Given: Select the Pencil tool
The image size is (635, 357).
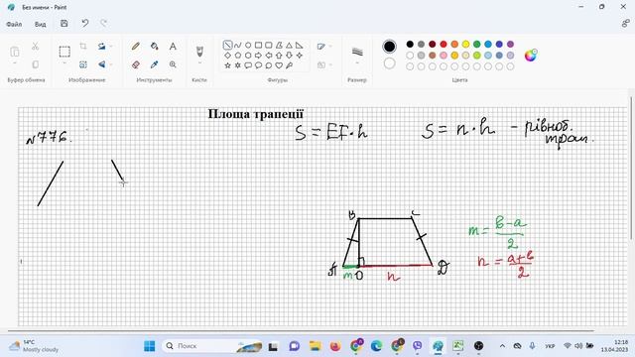Looking at the screenshot, I should [x=136, y=47].
